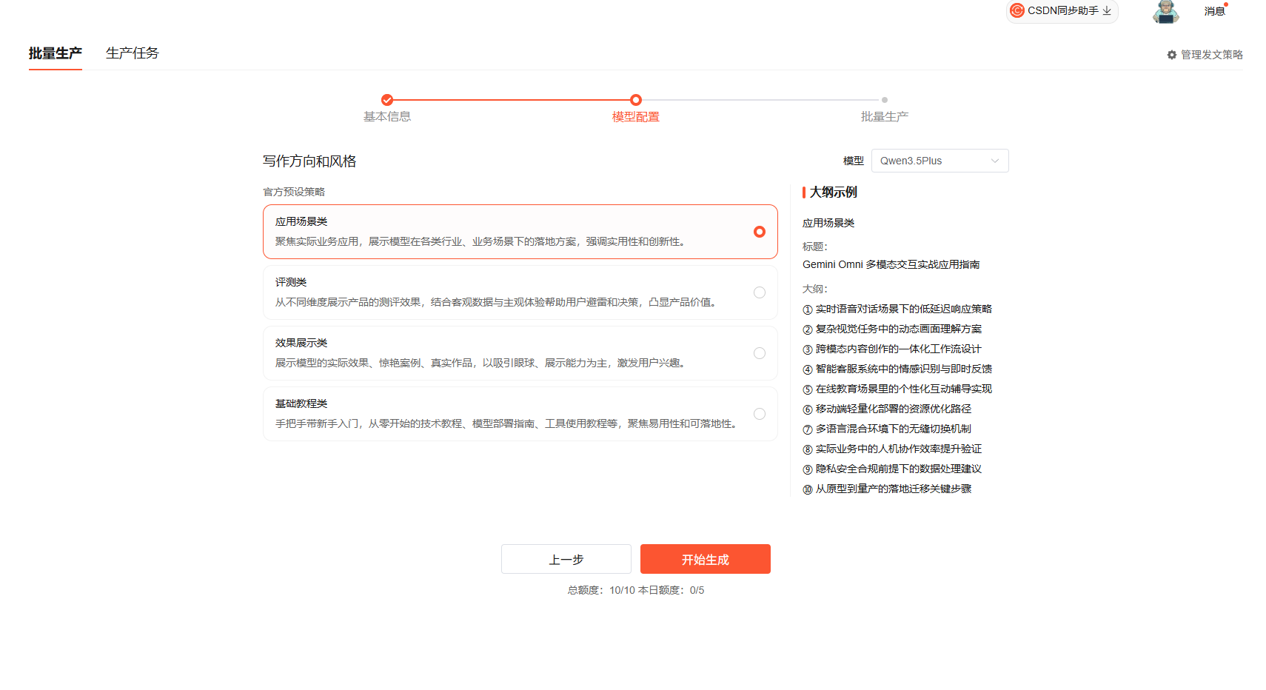Click the 模型 label beside the dropdown

pyautogui.click(x=854, y=161)
